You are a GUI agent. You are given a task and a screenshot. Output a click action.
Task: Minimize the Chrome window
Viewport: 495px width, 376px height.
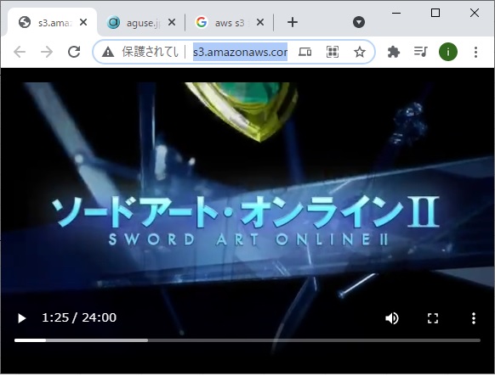tap(396, 14)
